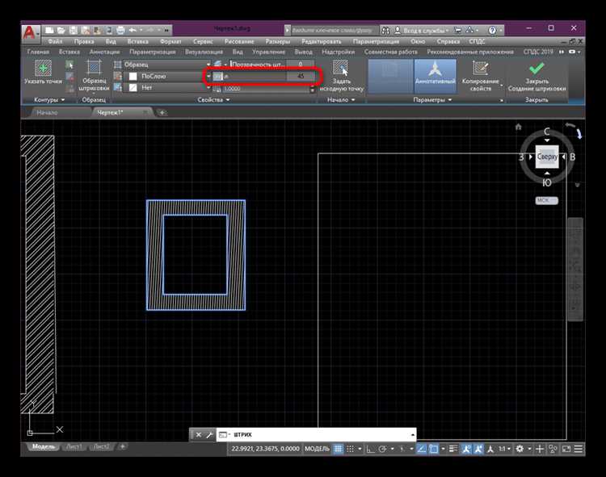Viewport: 606px width, 477px height.
Task: Open the Файл menu
Action: pyautogui.click(x=55, y=41)
